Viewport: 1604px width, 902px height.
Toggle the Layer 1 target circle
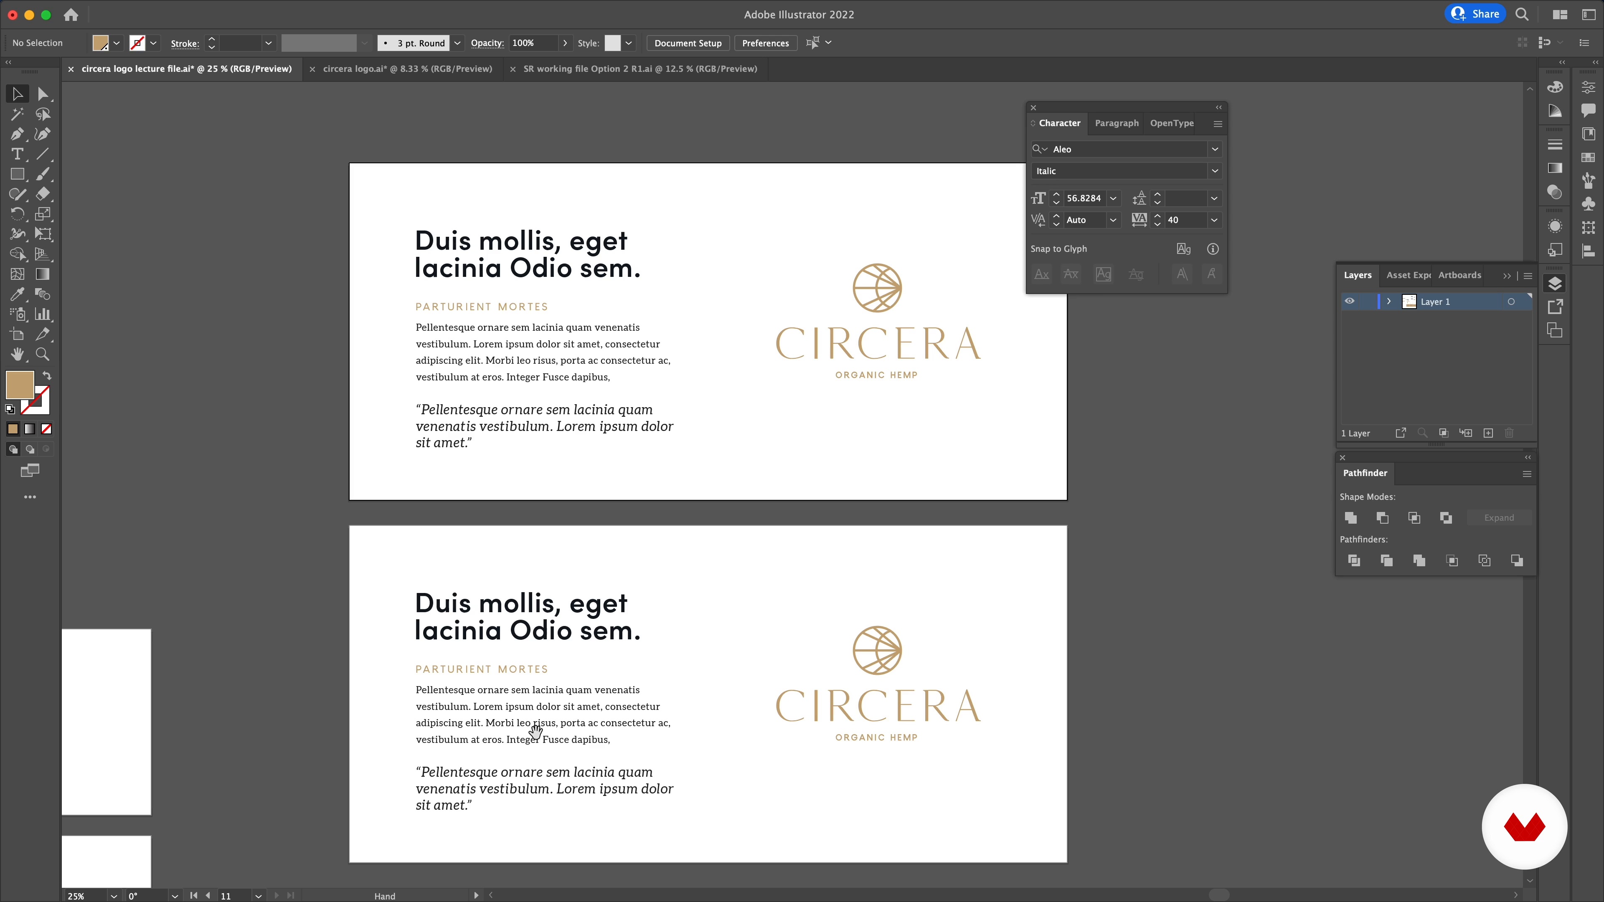click(x=1510, y=302)
